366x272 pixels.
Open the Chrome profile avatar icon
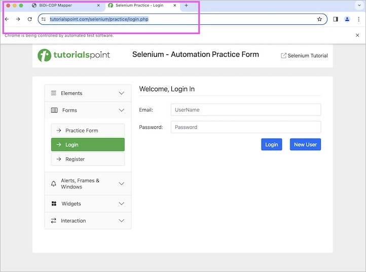(347, 19)
